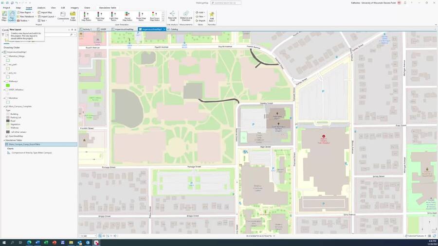
Task: Click Import in Styles group
Action: coord(201,20)
